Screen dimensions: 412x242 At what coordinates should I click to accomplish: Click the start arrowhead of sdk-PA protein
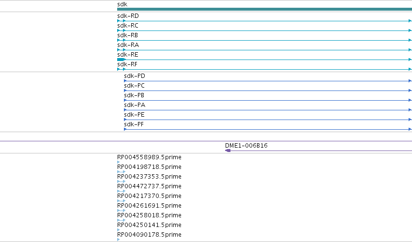[125, 110]
